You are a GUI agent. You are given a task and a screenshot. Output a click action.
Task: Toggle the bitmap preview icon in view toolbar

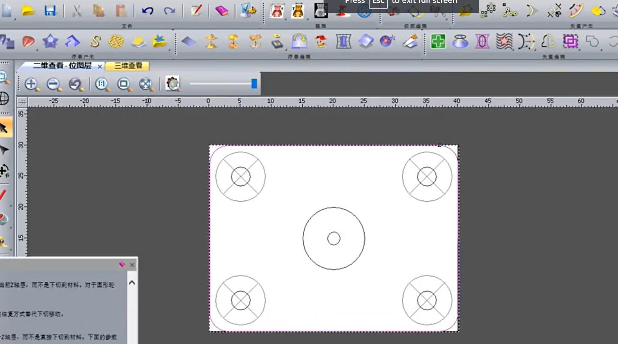(x=173, y=84)
